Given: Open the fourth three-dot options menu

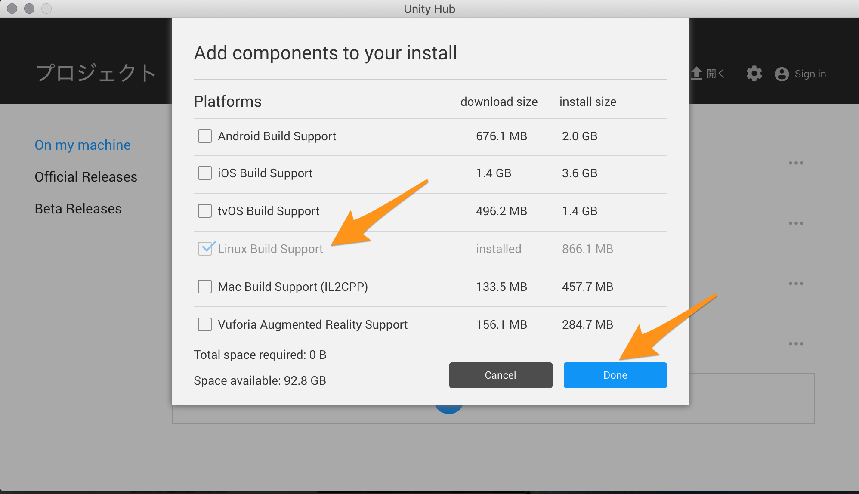Looking at the screenshot, I should 796,344.
